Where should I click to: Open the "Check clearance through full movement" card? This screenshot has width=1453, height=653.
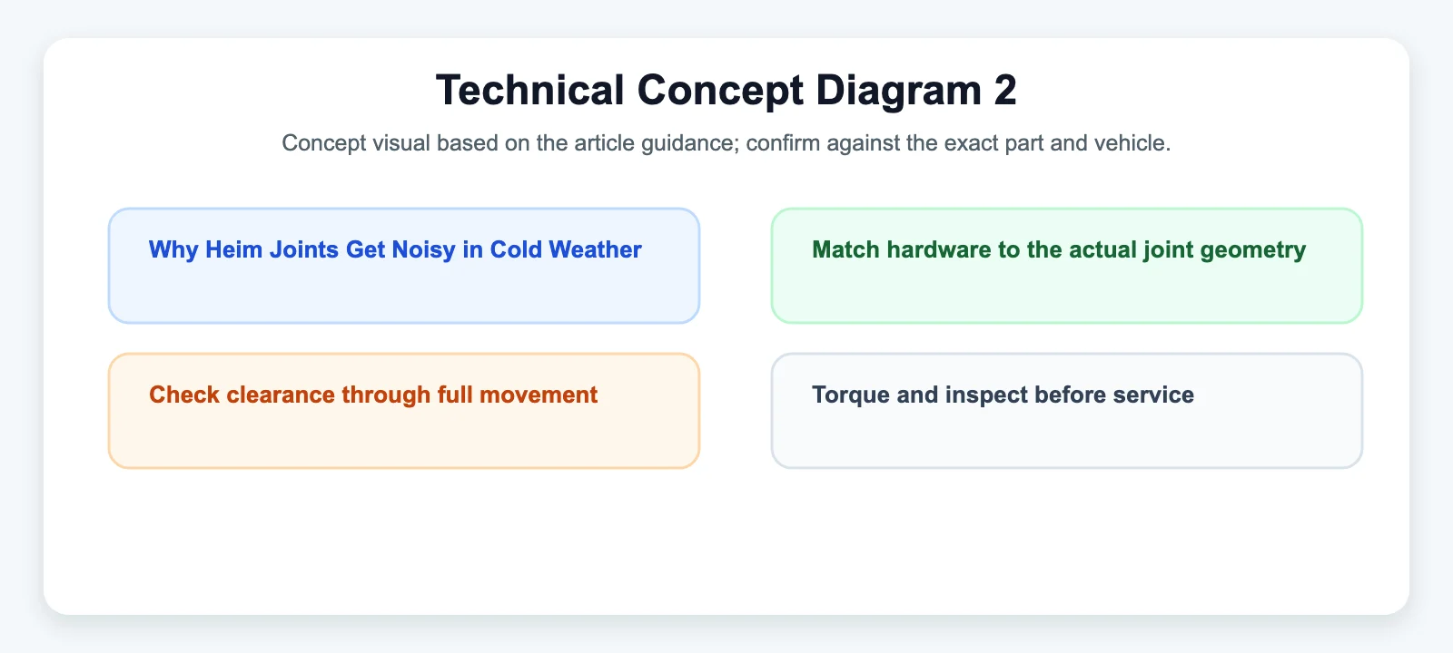pyautogui.click(x=404, y=411)
